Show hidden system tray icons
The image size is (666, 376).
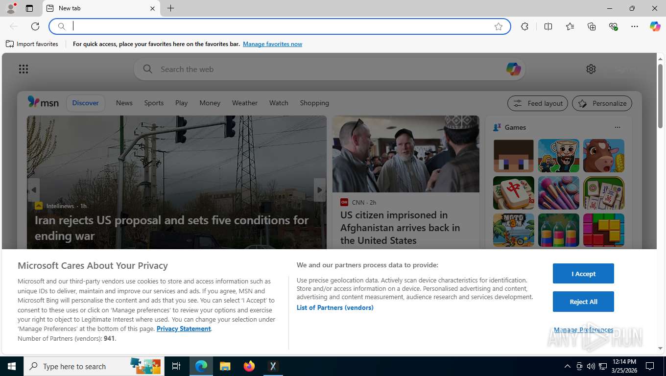[568, 366]
